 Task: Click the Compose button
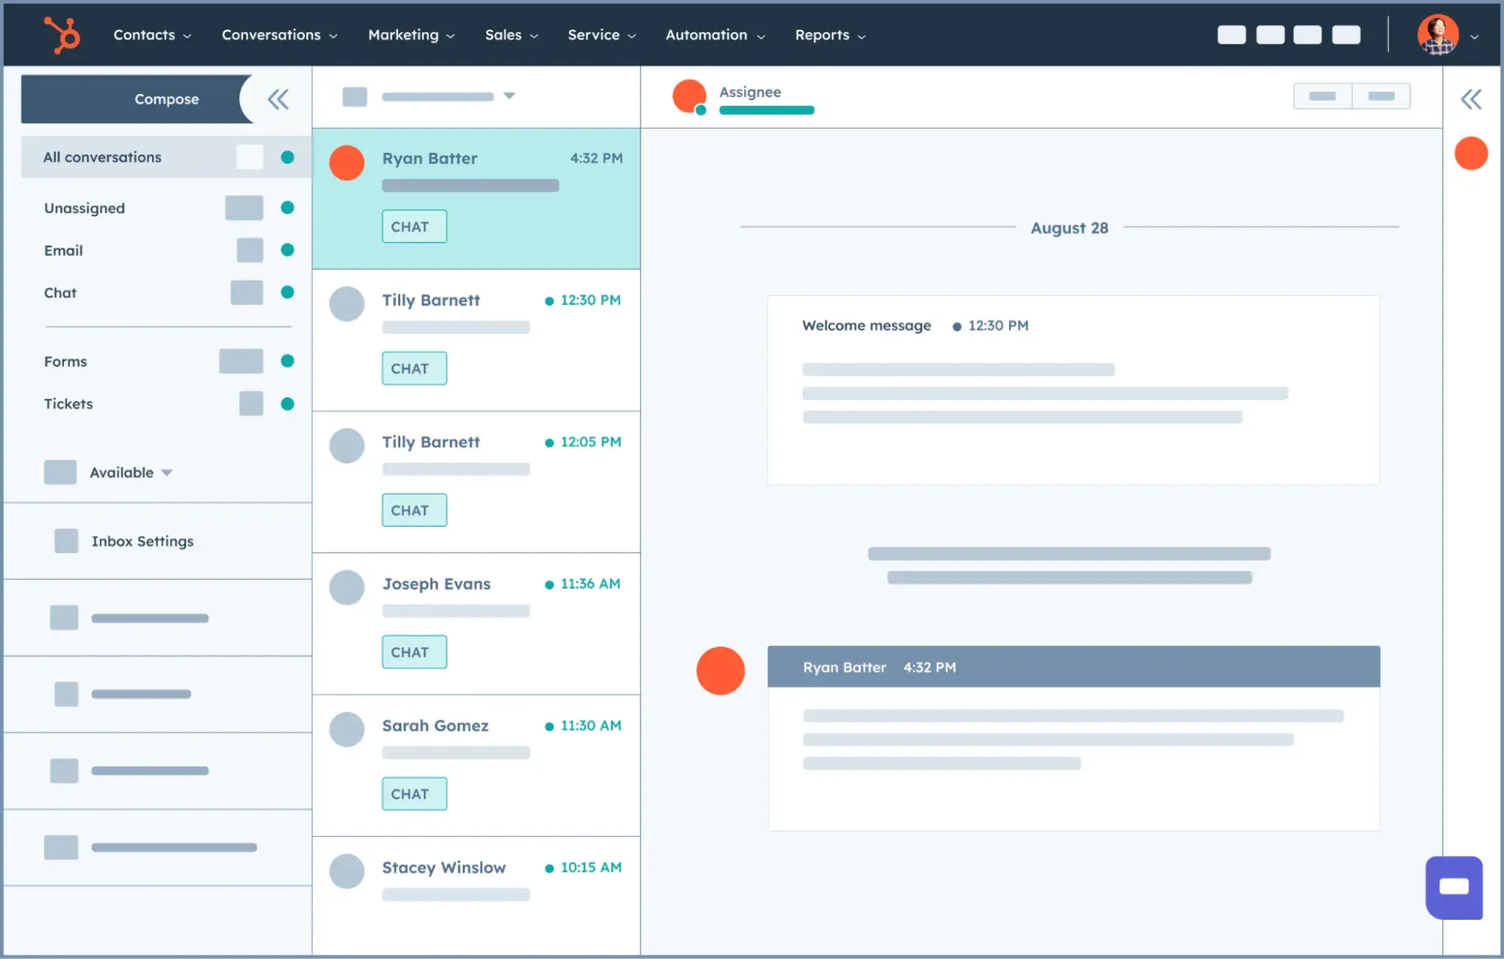[x=166, y=99]
